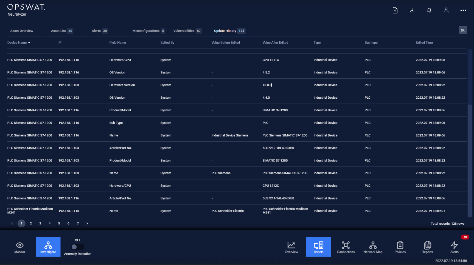Select the CPU 1212C value cell
This screenshot has width=474, height=265.
(x=271, y=186)
